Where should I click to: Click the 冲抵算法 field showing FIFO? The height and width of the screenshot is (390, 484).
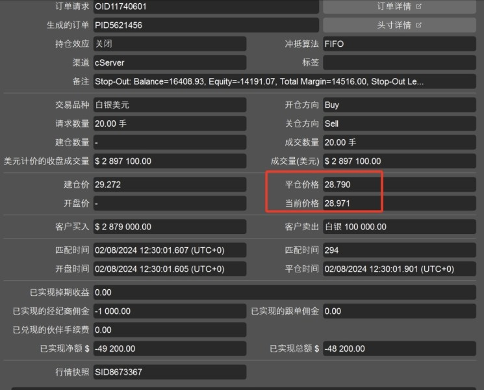coord(399,44)
